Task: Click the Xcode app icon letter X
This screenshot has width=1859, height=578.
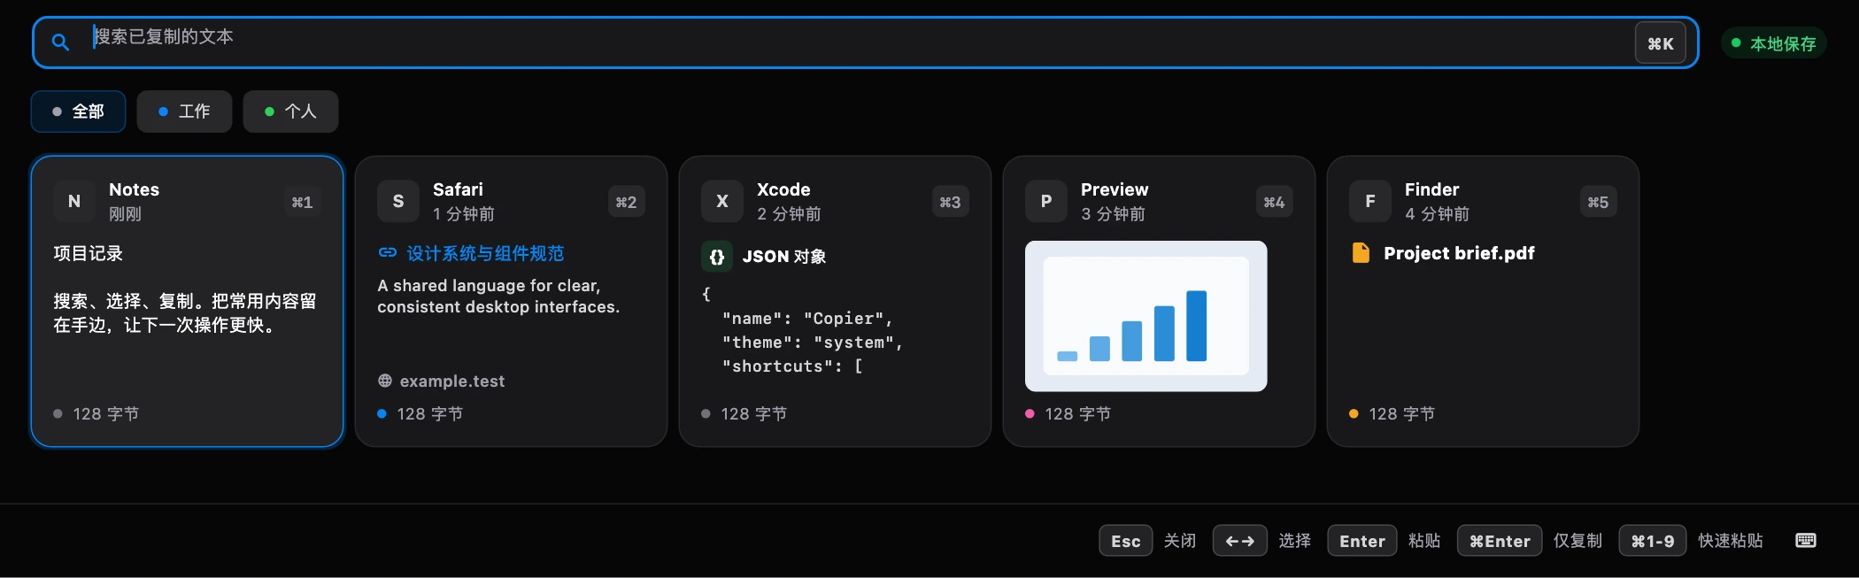Action: [x=722, y=202]
